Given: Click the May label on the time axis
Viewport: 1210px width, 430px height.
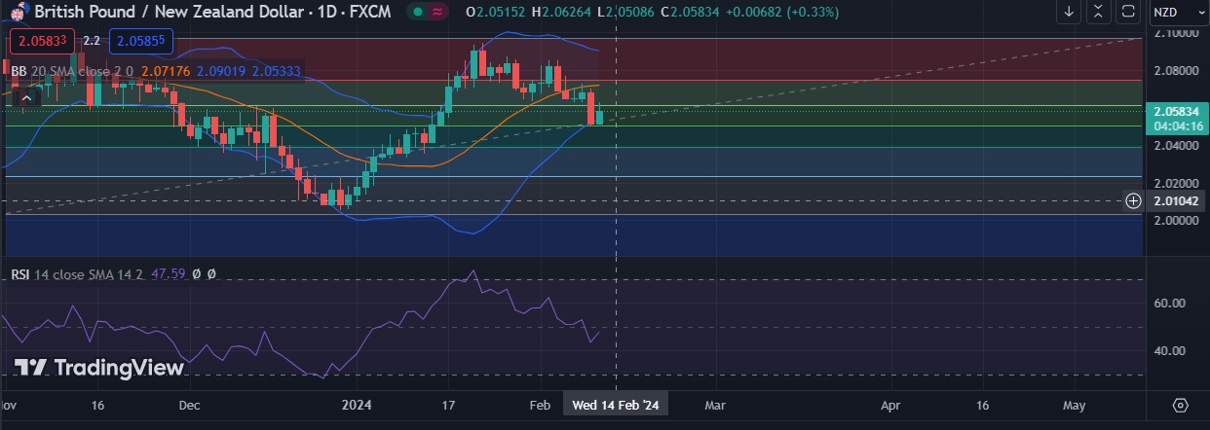Looking at the screenshot, I should [1074, 404].
